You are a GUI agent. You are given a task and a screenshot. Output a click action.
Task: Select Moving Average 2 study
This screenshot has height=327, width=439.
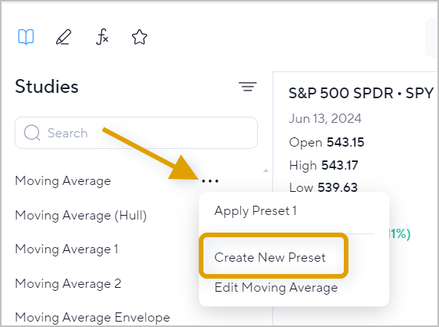pos(68,283)
